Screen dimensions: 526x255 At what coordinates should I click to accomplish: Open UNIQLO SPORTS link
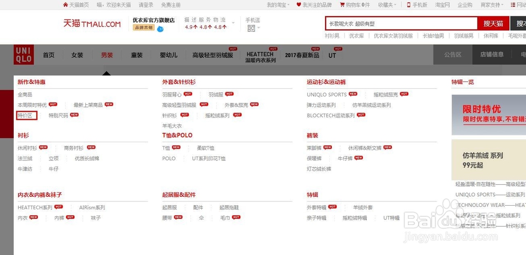(327, 94)
